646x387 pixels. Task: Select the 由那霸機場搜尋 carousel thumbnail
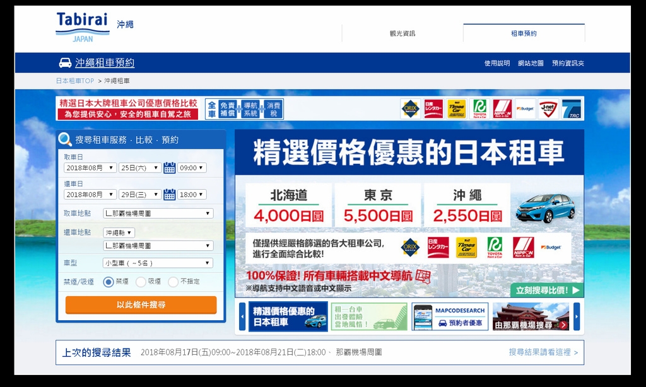tap(531, 316)
